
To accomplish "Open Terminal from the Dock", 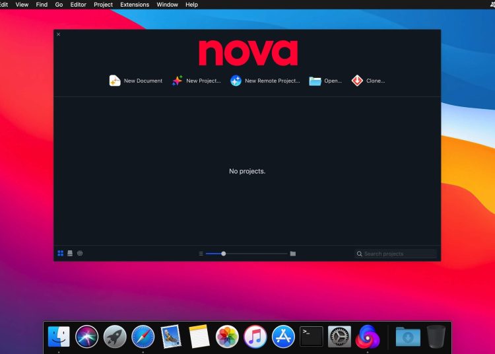I will click(x=312, y=337).
